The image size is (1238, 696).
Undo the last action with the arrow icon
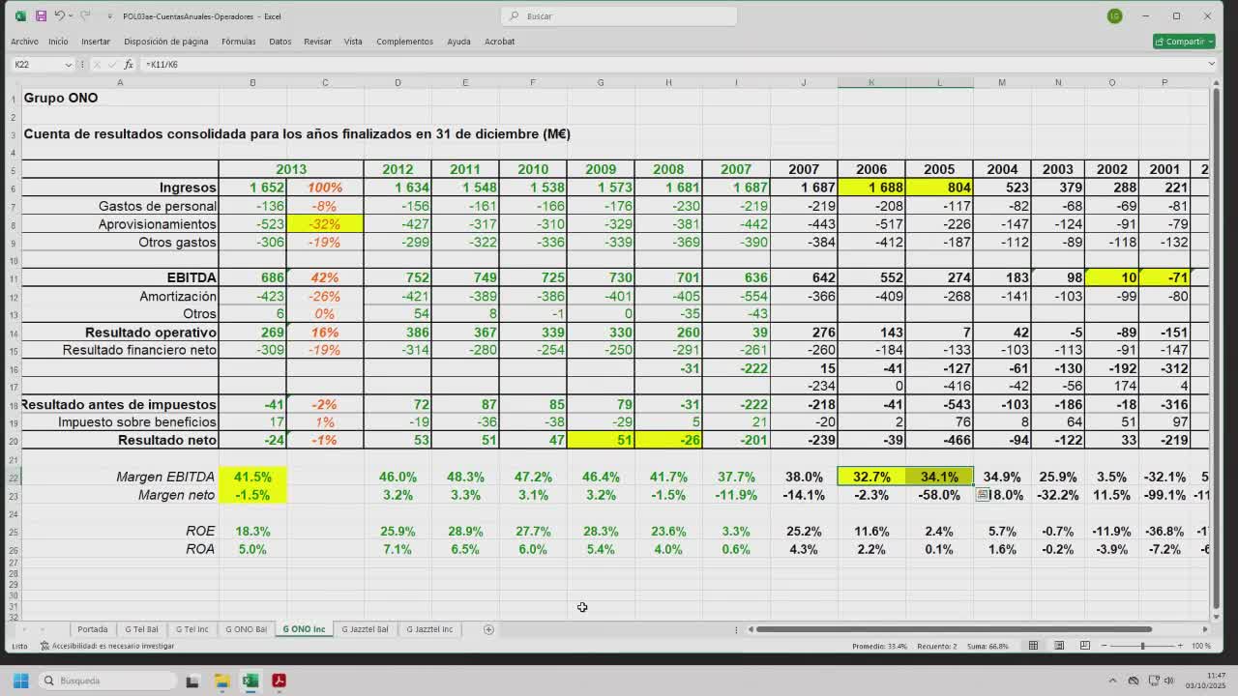[59, 16]
